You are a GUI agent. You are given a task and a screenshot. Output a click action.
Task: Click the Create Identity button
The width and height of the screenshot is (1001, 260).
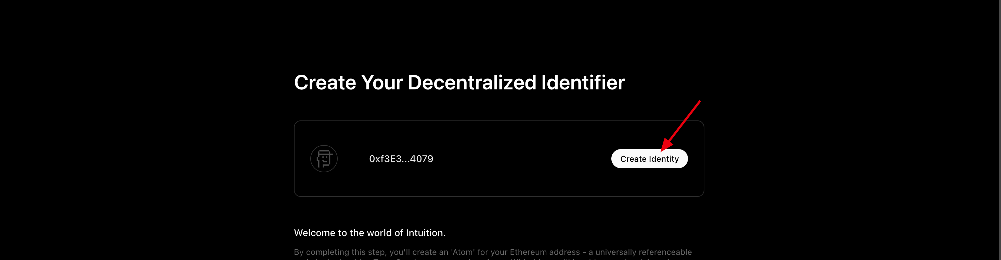649,158
